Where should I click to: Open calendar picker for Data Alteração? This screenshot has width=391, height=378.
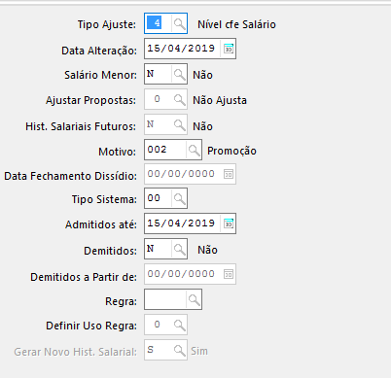click(229, 49)
